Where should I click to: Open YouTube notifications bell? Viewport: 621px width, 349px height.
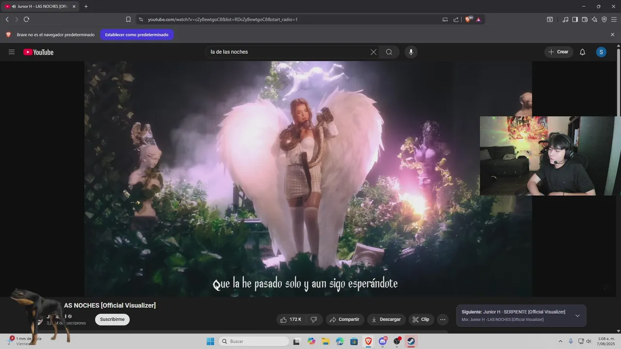[583, 52]
